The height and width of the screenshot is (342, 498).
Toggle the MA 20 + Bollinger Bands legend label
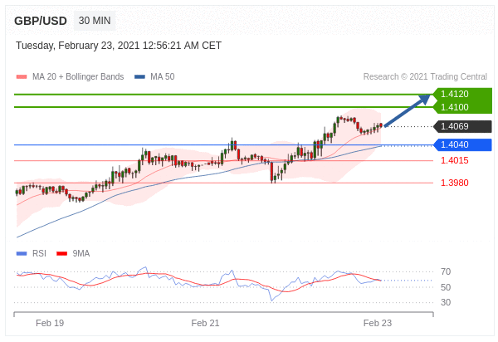77,77
